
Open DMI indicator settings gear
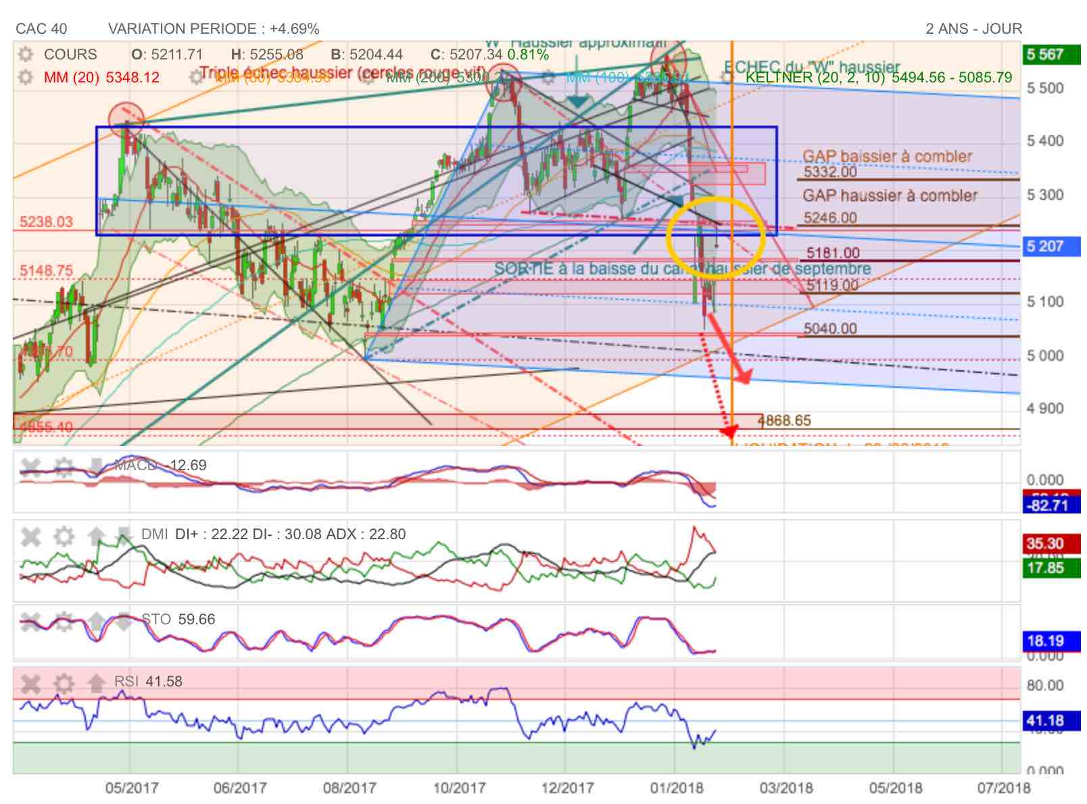tap(64, 537)
